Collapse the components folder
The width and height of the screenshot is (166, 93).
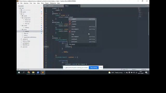21,18
